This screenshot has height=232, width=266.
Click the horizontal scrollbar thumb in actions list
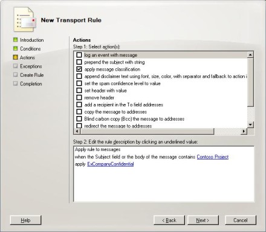(x=147, y=131)
